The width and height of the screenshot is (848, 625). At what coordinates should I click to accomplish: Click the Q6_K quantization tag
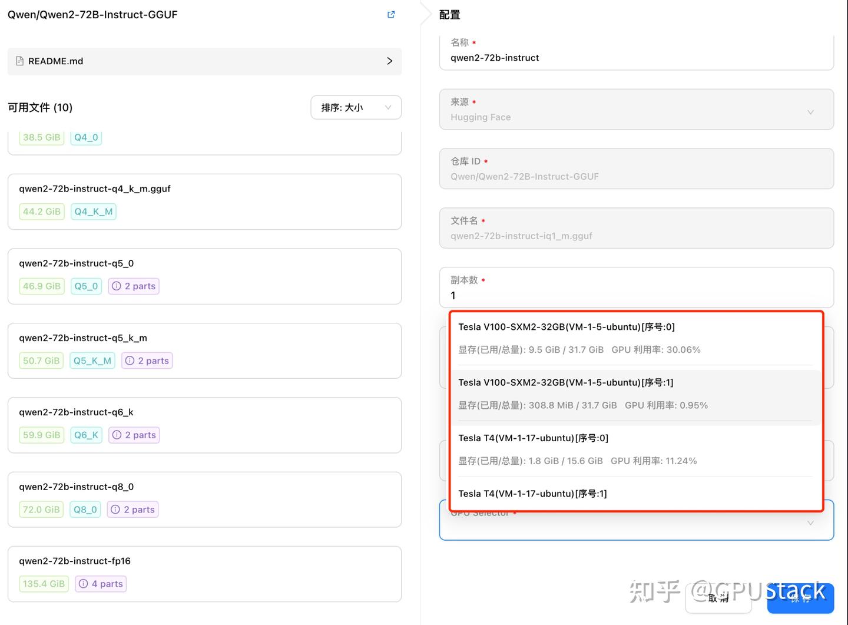(x=86, y=435)
